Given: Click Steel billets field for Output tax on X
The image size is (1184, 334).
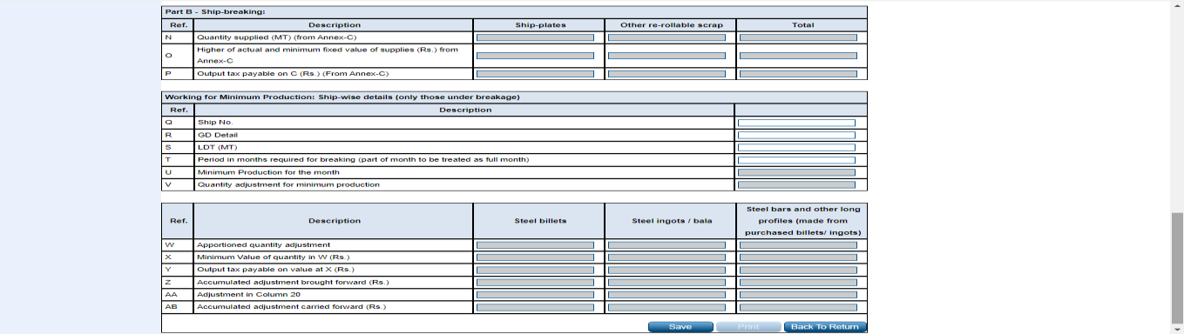Looking at the screenshot, I should pyautogui.click(x=535, y=270).
